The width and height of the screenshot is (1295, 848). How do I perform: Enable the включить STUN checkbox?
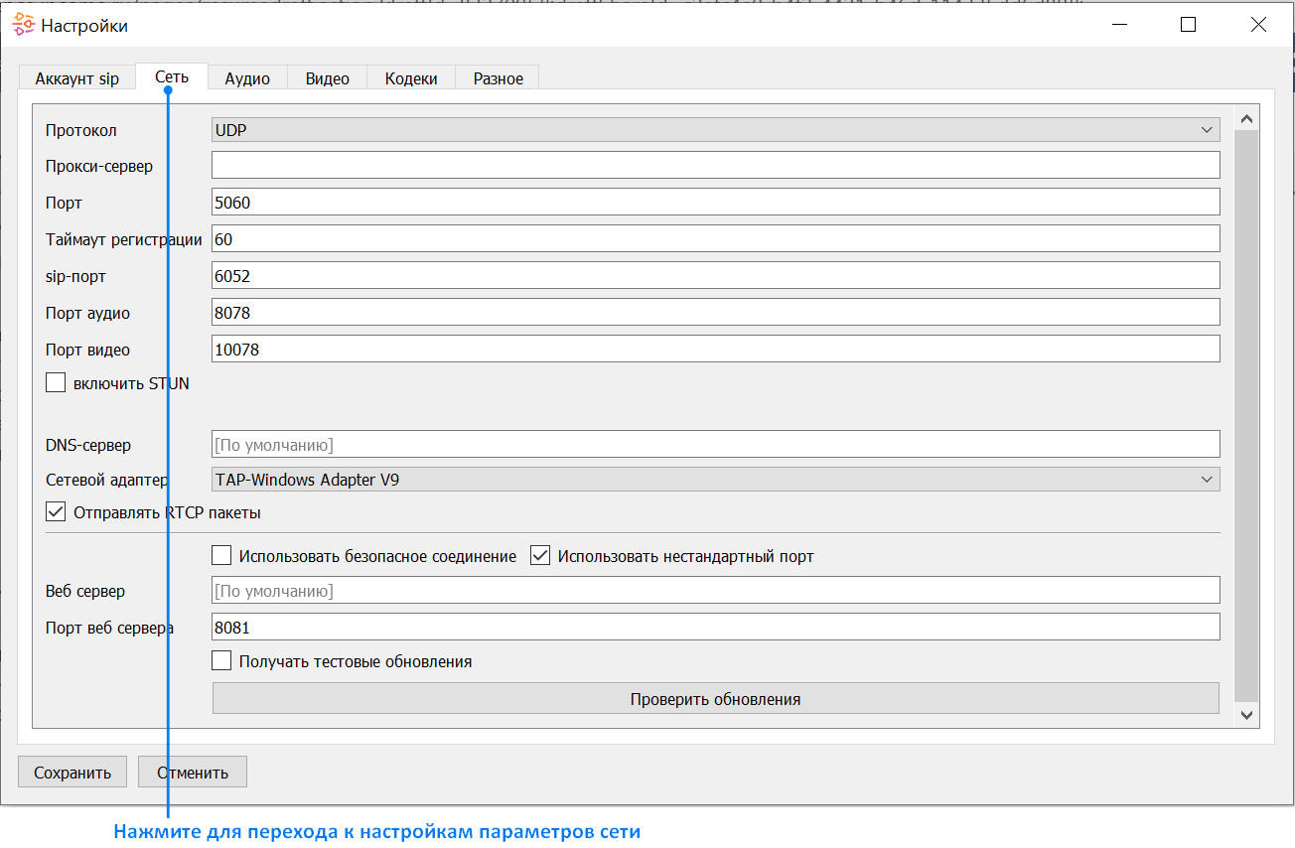[56, 383]
